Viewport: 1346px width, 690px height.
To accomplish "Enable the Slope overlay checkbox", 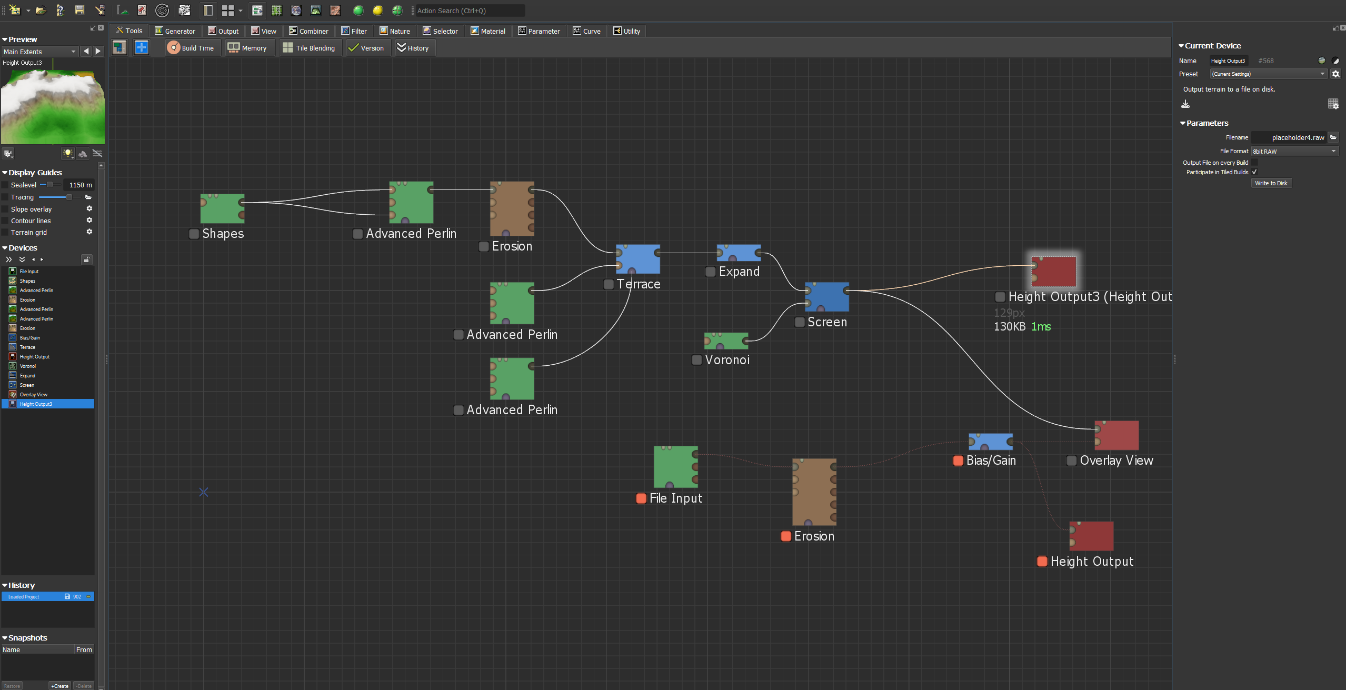I will click(x=5, y=209).
